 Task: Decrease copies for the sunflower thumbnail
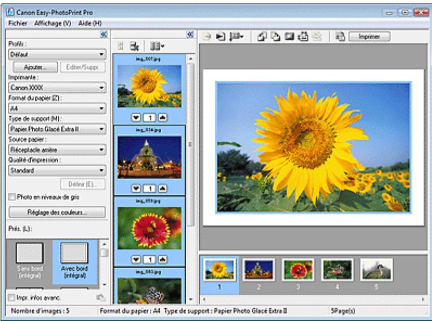(136, 118)
